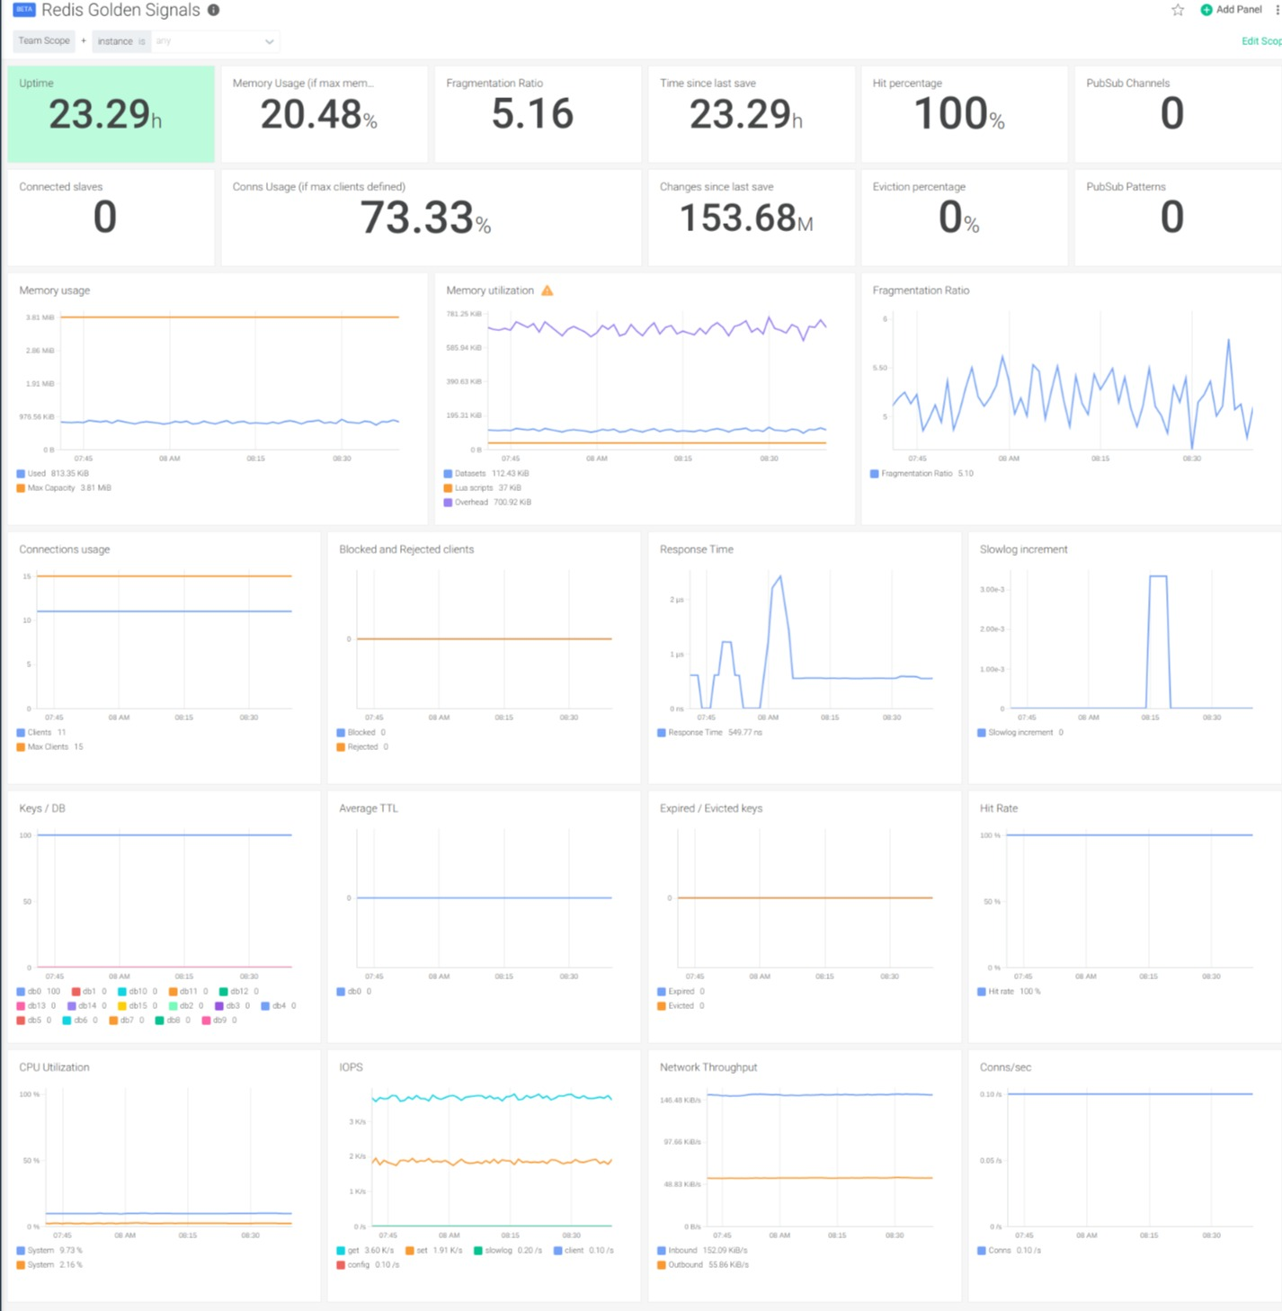The height and width of the screenshot is (1311, 1282).
Task: Toggle the db0 legend entry in Average TTL
Action: 354,991
